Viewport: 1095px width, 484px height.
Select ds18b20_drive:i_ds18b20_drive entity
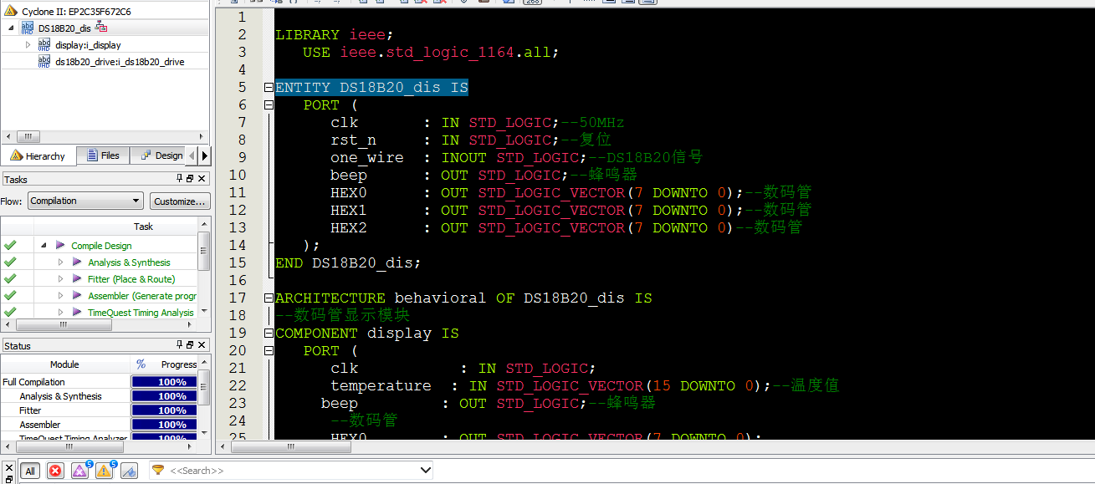pyautogui.click(x=120, y=62)
